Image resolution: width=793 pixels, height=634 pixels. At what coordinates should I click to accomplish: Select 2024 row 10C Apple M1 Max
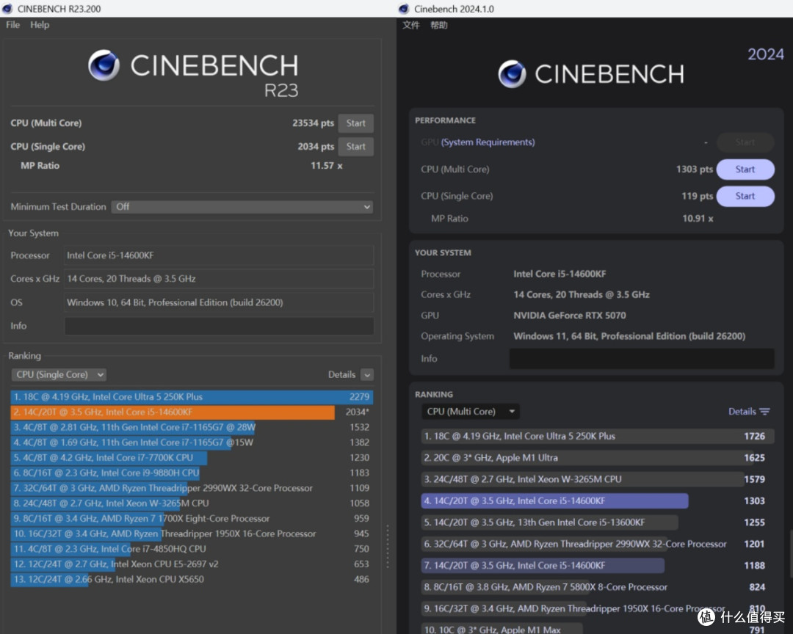[597, 630]
